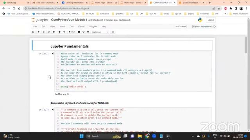Switch to the Meeting Information browser tab
The height and width of the screenshot is (140, 250).
(75, 3)
